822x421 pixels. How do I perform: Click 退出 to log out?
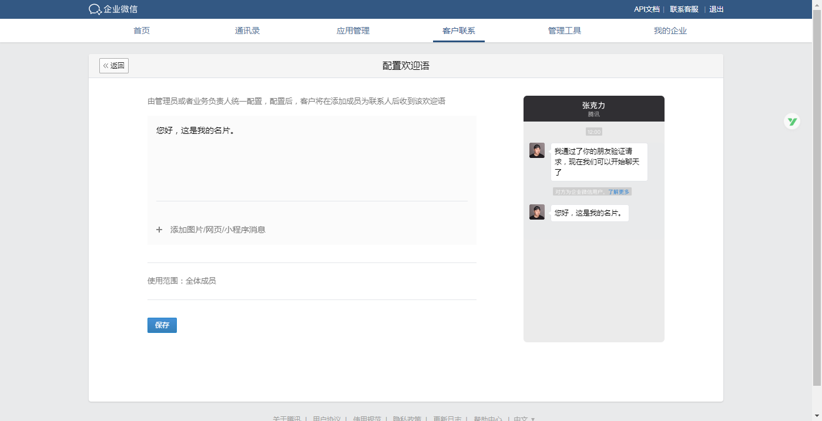click(x=716, y=9)
